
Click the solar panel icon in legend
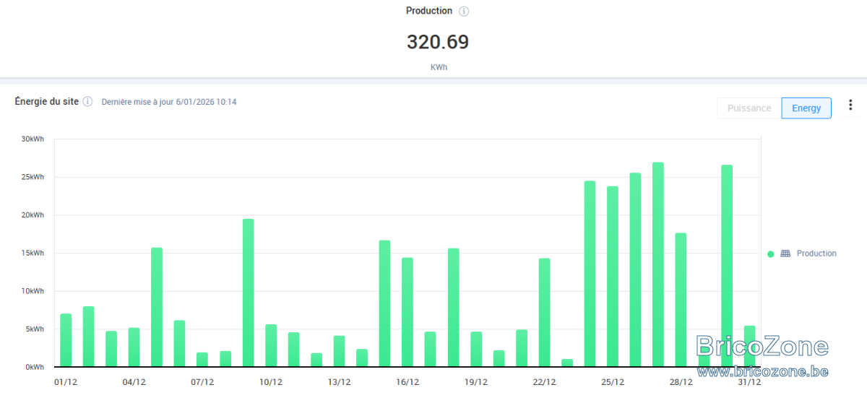click(785, 253)
